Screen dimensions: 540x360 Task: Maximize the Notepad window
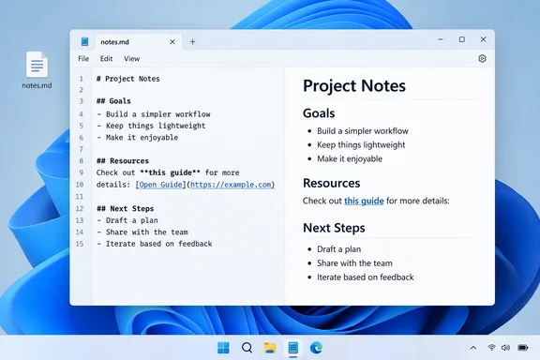point(462,39)
